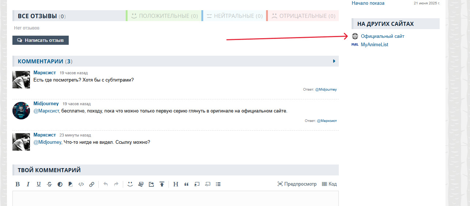Apply italic formatting in the editor
Viewport: 470px width, 206px height.
[x=28, y=184]
